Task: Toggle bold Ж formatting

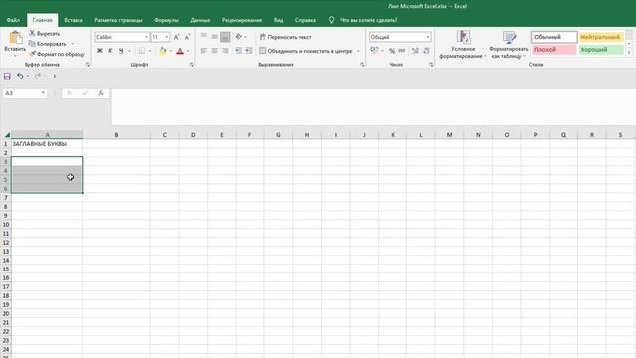Action: coord(100,51)
